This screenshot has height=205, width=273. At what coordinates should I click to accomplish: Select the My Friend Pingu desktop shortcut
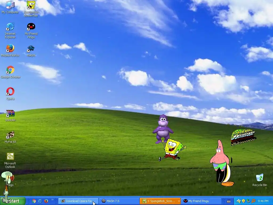point(31,30)
